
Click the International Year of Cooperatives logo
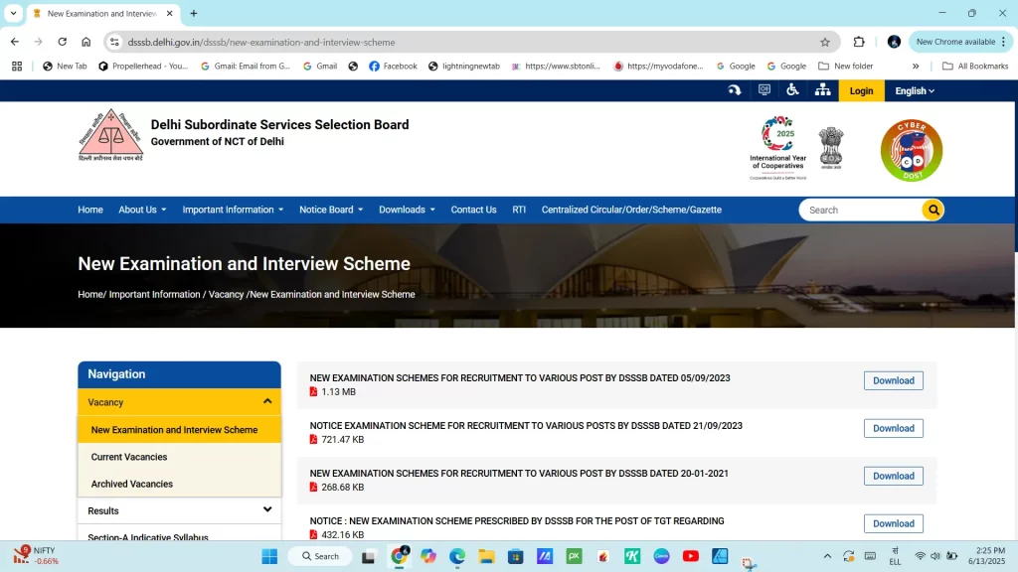(x=777, y=148)
